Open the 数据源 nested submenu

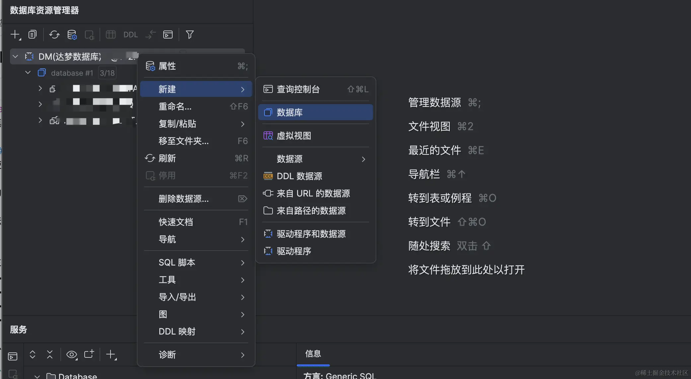point(316,159)
